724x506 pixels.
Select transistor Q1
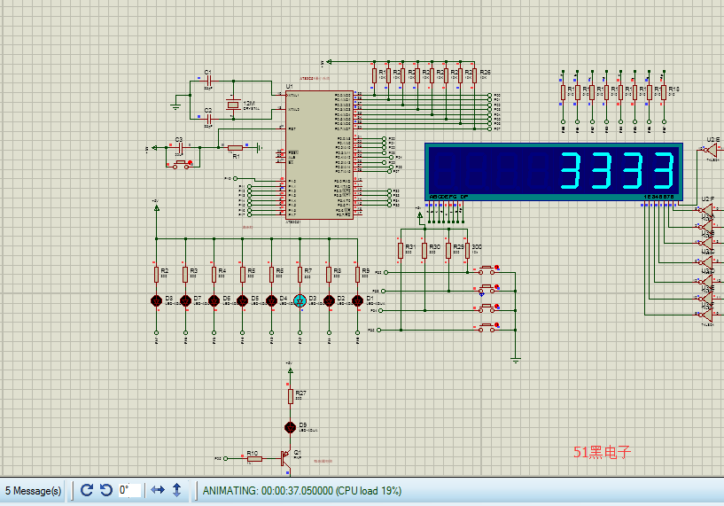(285, 458)
